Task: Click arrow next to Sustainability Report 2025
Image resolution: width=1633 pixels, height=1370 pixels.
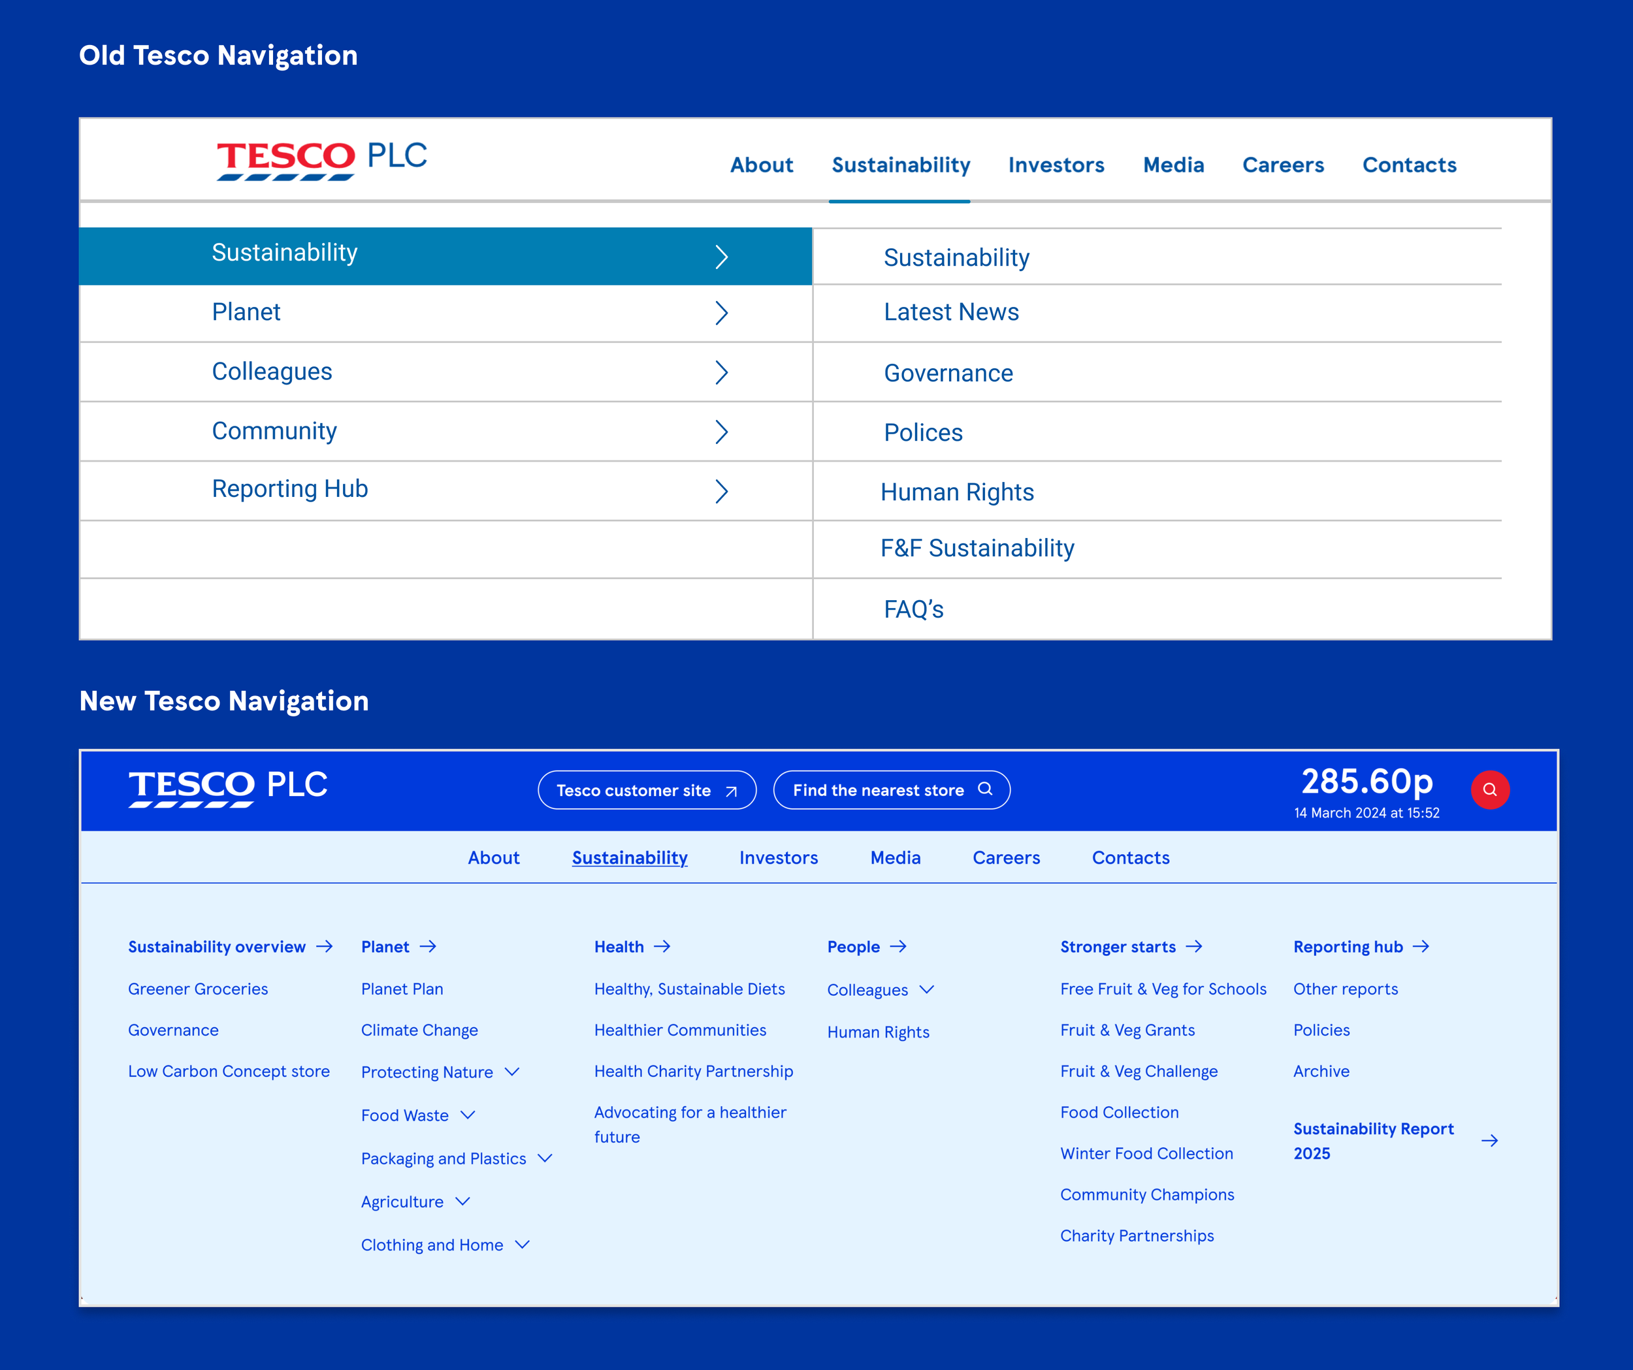Action: pos(1490,1141)
